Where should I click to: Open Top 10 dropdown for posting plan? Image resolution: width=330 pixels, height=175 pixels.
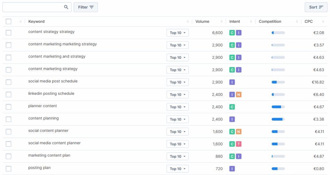click(178, 169)
